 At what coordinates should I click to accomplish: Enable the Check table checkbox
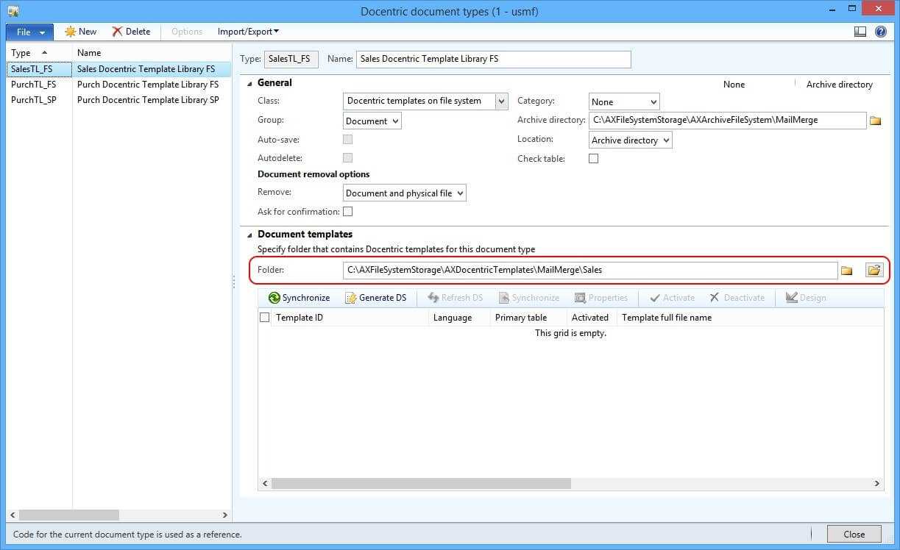pos(594,159)
